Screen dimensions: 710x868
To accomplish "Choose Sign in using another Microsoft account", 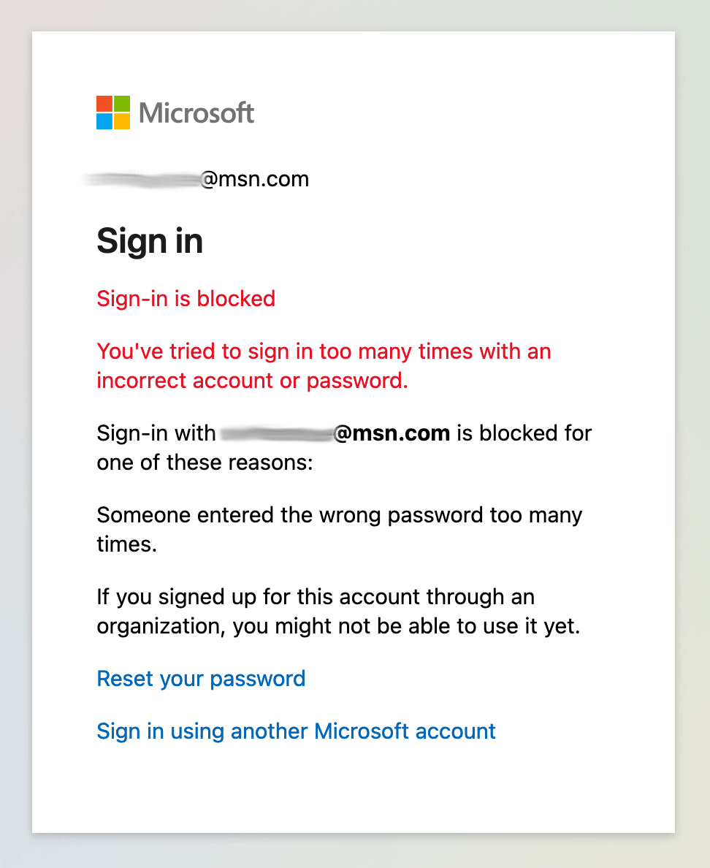I will [296, 731].
